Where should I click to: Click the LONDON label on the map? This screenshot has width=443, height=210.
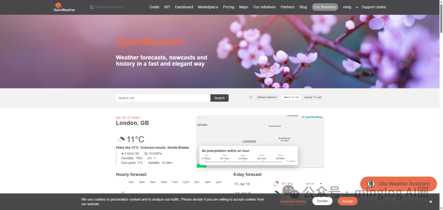point(249,142)
